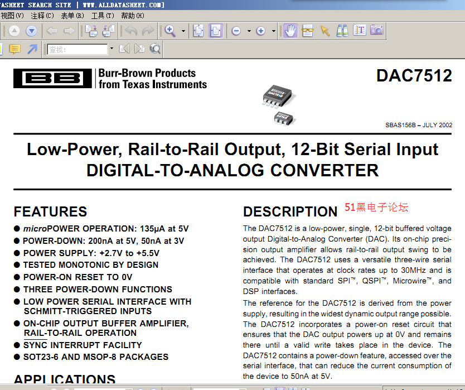Choose the fit page view icon
Image resolution: width=465 pixels, height=390 pixels.
point(198,31)
